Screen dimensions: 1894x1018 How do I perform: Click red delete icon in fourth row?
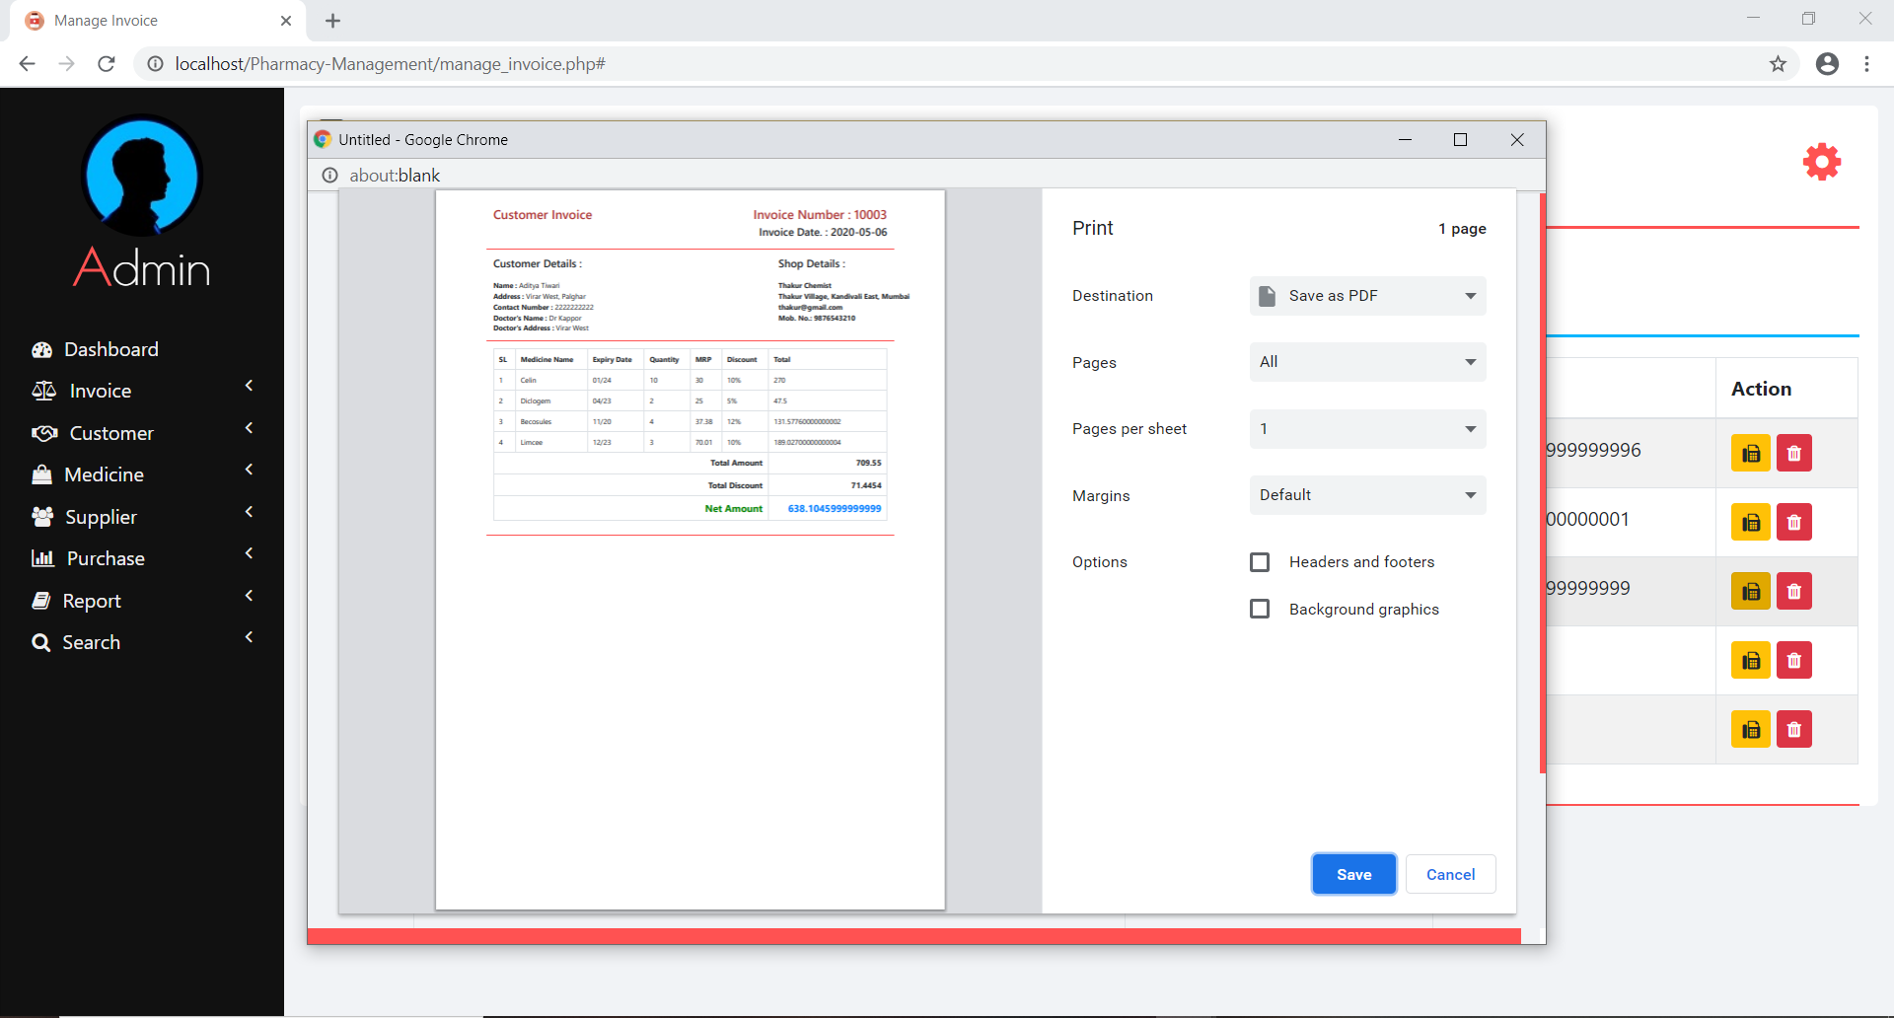pos(1794,660)
